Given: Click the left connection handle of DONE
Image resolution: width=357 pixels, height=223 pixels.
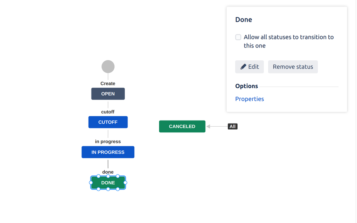Looking at the screenshot, I should 91,183.
